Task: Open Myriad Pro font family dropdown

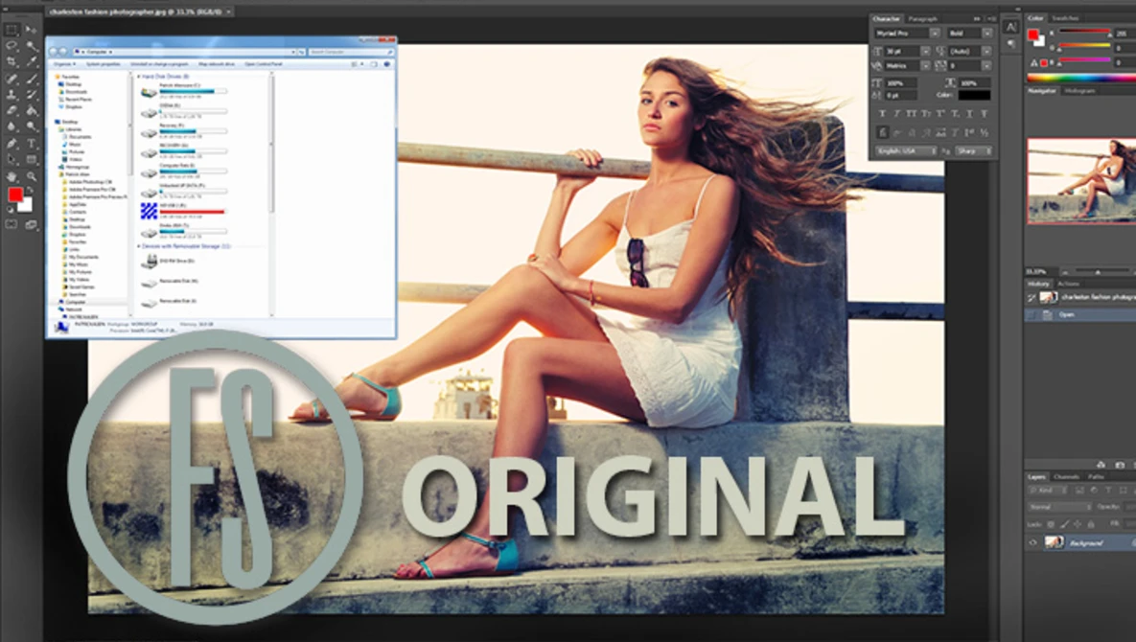Action: pyautogui.click(x=935, y=34)
